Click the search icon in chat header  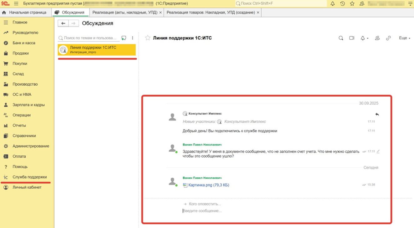[x=341, y=38]
